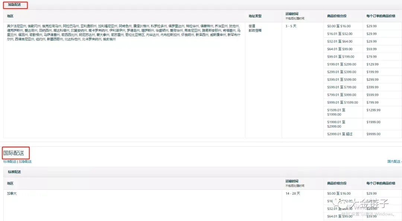
Task: Click the 地址类型 column header
Action: coord(255,16)
